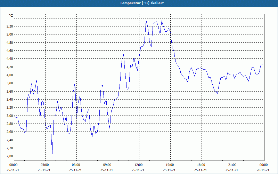The image size is (278, 174).
Task: Click the 15:00 time axis label
Action: point(170,165)
